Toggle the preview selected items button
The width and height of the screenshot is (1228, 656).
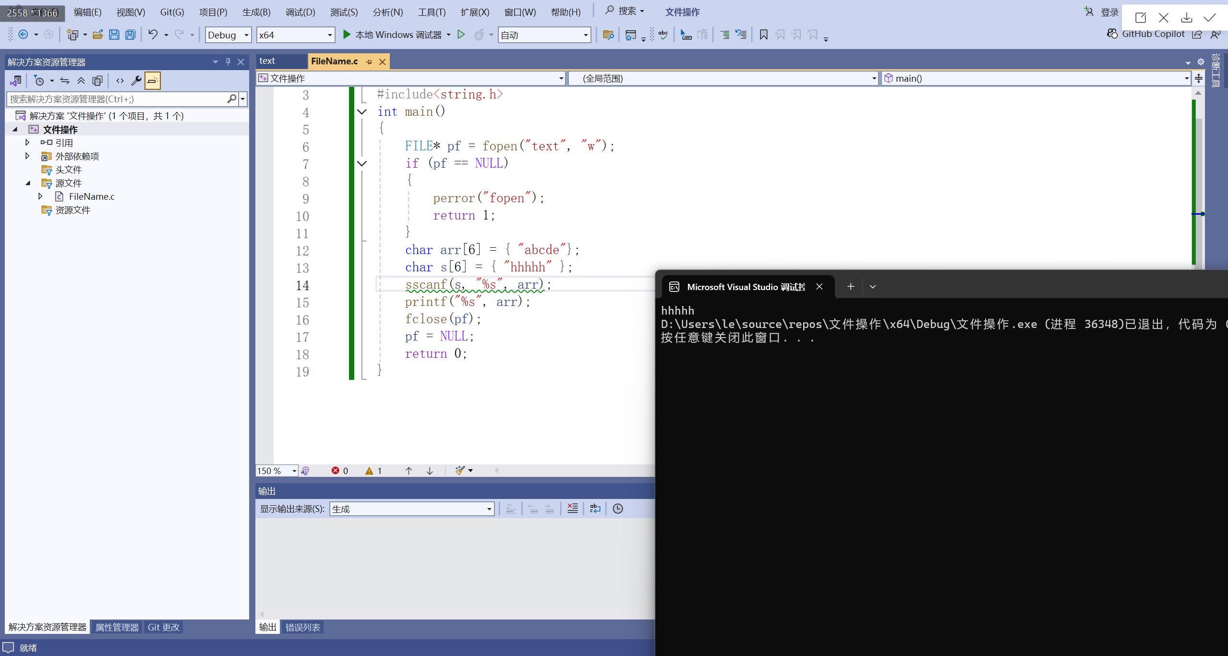coord(153,81)
